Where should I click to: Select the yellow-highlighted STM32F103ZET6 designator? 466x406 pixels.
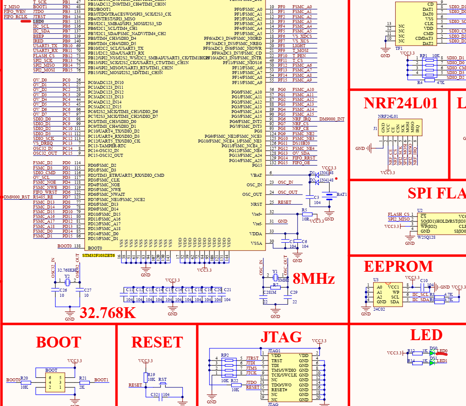[98, 256]
